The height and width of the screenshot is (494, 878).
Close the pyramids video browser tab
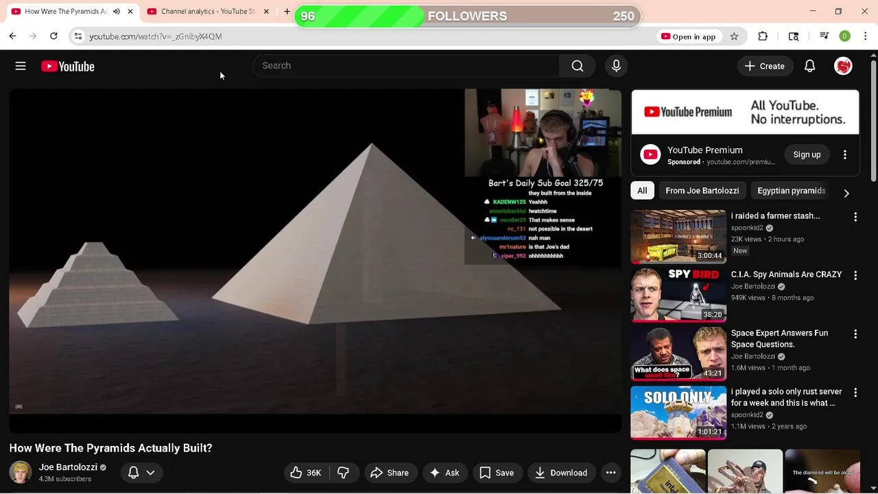point(130,12)
